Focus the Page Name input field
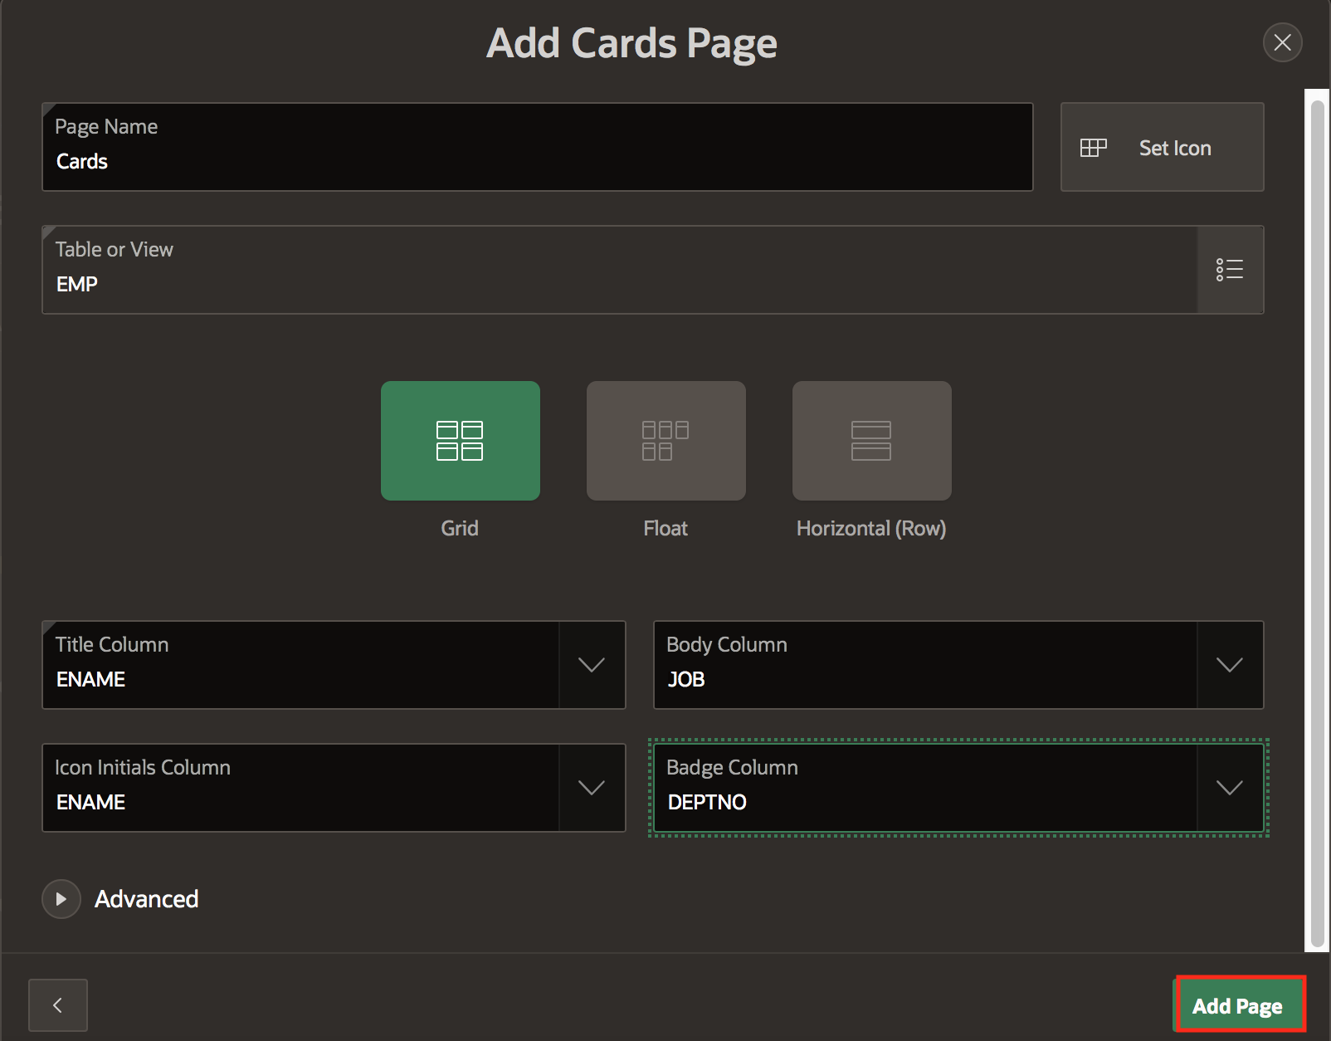 pos(538,161)
